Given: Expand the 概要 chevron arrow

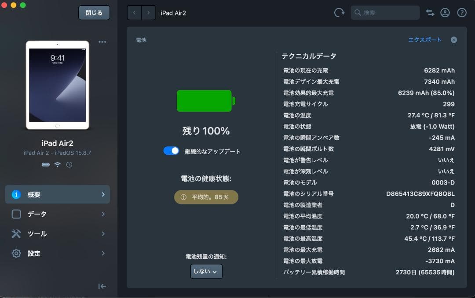Looking at the screenshot, I should click(103, 194).
